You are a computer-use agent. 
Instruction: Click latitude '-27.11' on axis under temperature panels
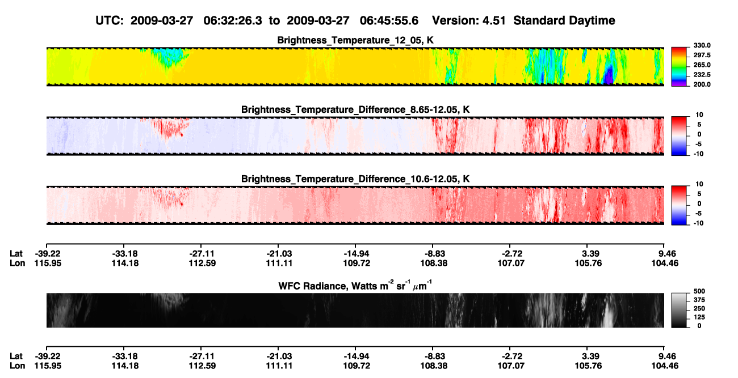click(201, 253)
